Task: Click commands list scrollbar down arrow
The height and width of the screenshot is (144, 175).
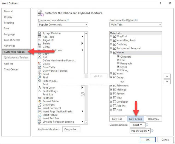Action: 86,122
